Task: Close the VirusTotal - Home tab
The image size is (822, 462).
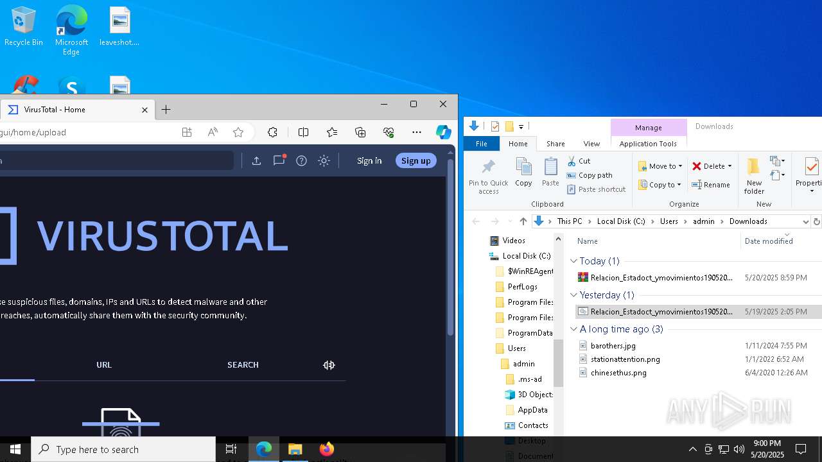Action: click(x=144, y=110)
